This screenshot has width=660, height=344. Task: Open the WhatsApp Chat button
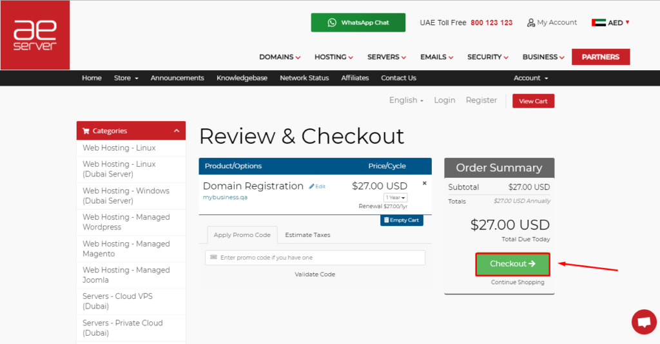tap(358, 23)
